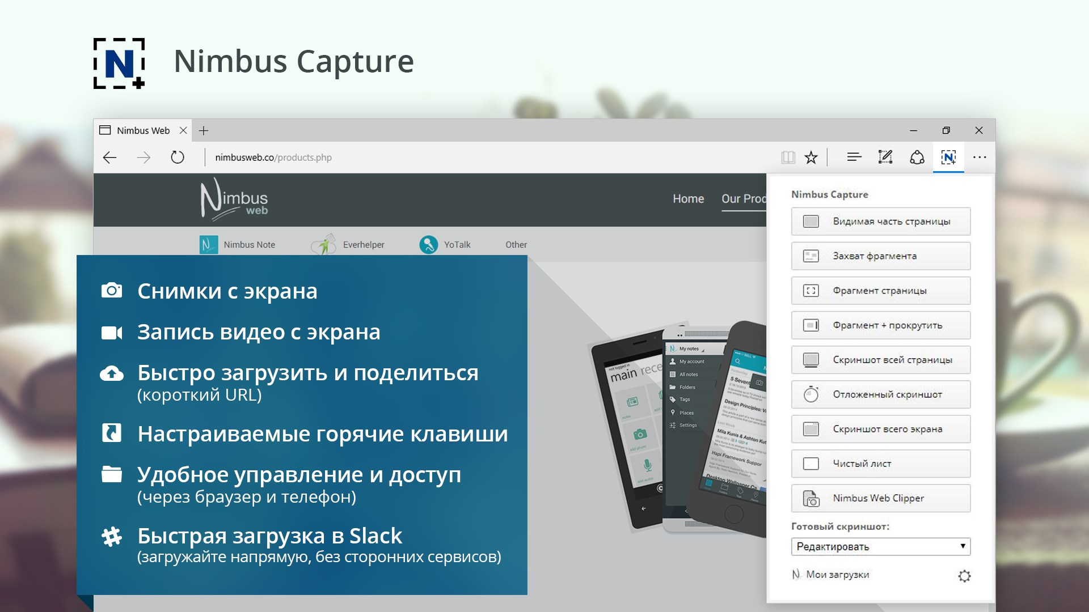Open Reading view book icon

point(788,158)
